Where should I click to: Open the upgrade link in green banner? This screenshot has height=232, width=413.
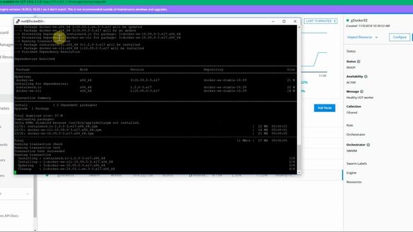click(74, 1)
